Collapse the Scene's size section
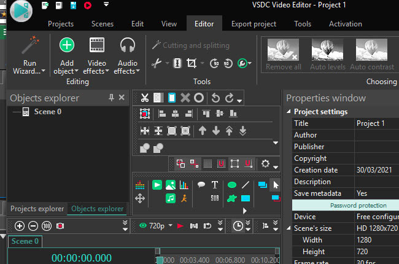This screenshot has height=264, width=399. pyautogui.click(x=289, y=228)
